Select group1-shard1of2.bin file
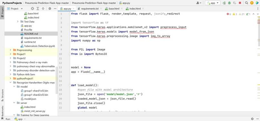This screenshot has width=260, height=121. coord(36,91)
